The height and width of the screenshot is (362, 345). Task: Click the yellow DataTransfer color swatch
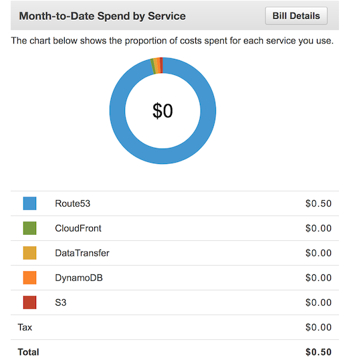(29, 253)
